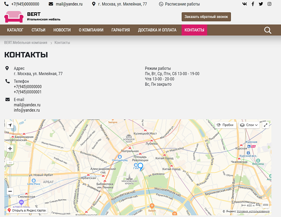Open the Расписание работы schedule
The image size is (281, 217).
(x=179, y=4)
